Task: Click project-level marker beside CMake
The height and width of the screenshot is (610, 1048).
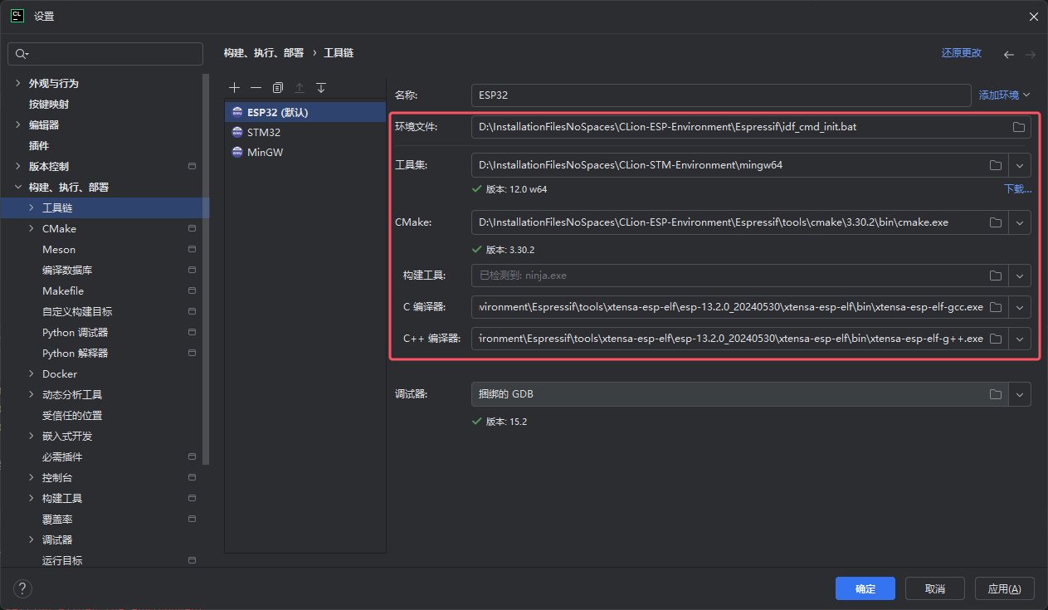Action: click(192, 229)
